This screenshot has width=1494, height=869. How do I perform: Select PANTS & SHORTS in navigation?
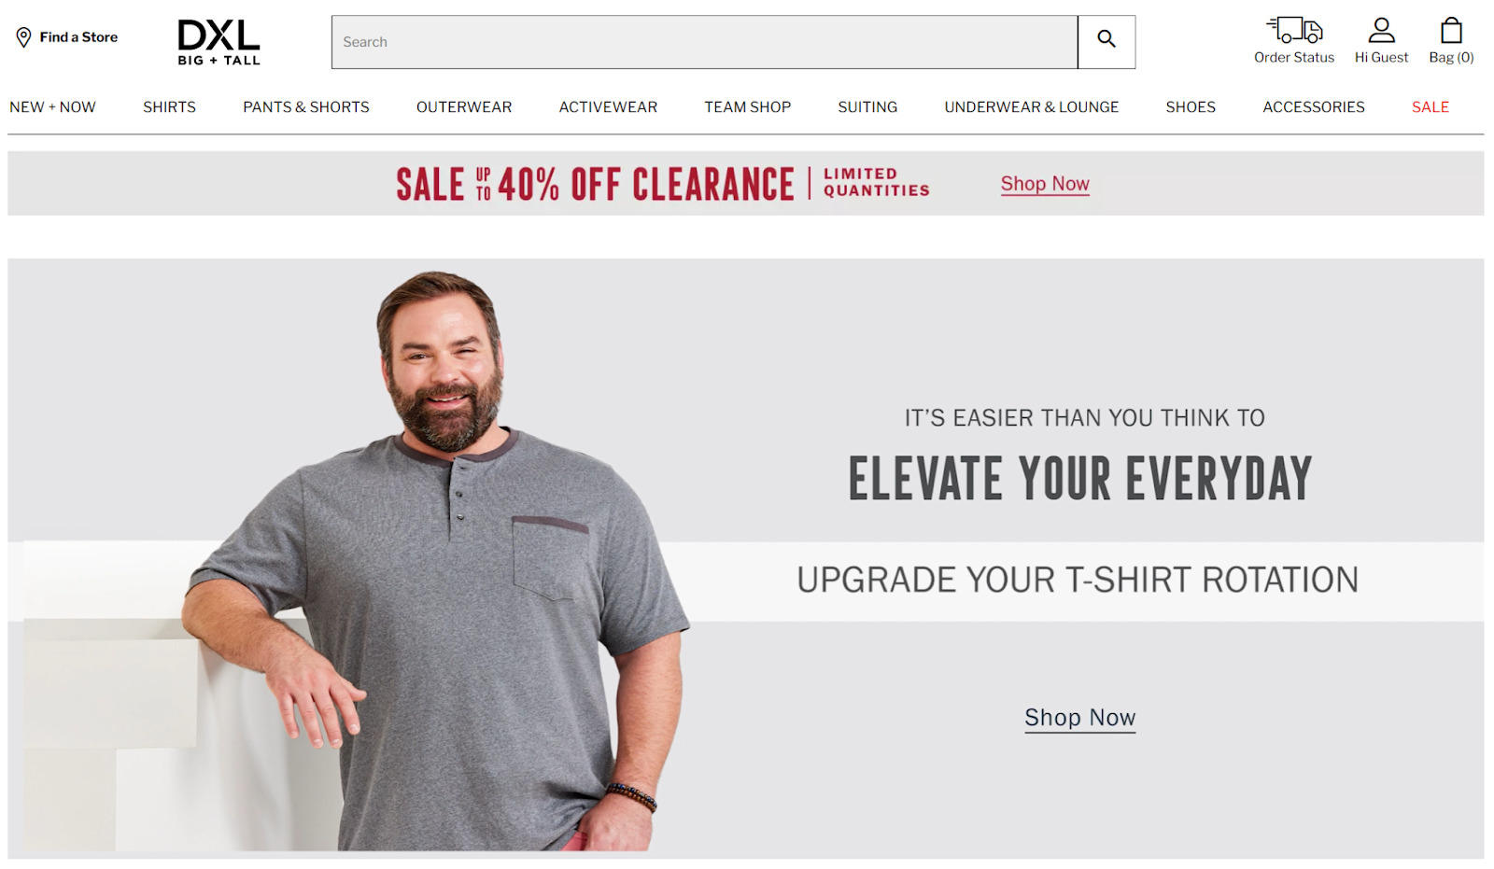(306, 107)
